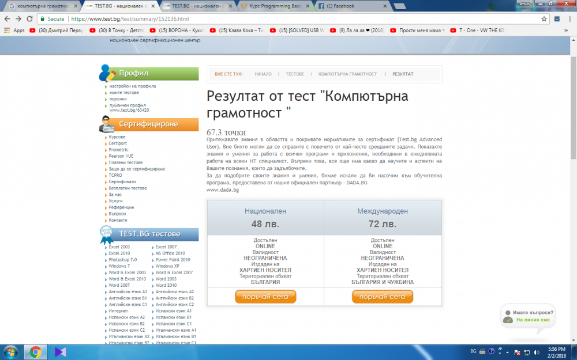Viewport: 577px width, 360px height.
Task: Open the 'Интернет' test link
Action: point(118,311)
